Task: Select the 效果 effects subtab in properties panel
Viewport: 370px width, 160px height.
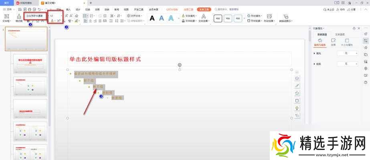Action: tap(333, 42)
